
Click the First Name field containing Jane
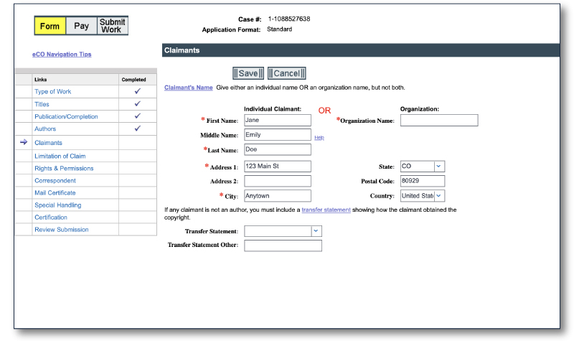pos(277,120)
